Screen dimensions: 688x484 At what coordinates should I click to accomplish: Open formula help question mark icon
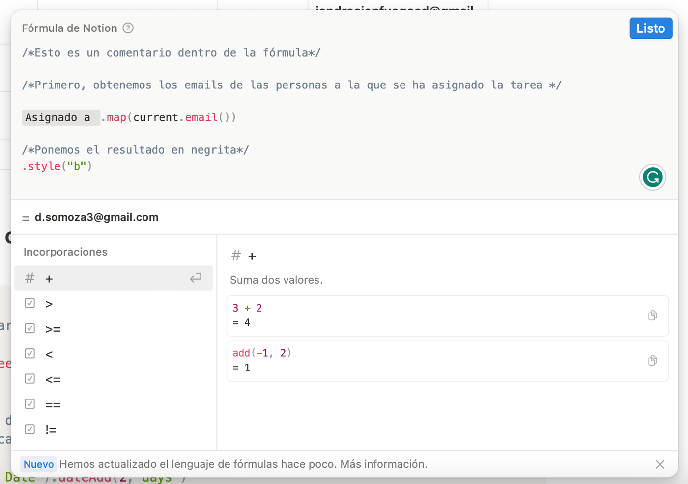128,28
